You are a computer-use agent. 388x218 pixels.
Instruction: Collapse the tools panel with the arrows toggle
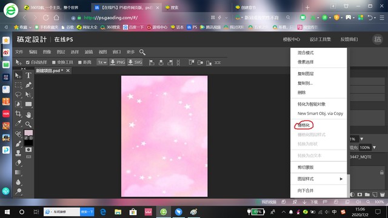[x=23, y=68]
